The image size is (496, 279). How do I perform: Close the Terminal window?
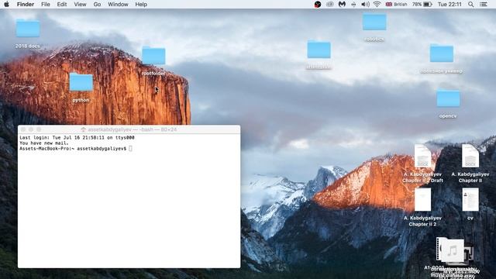point(23,129)
